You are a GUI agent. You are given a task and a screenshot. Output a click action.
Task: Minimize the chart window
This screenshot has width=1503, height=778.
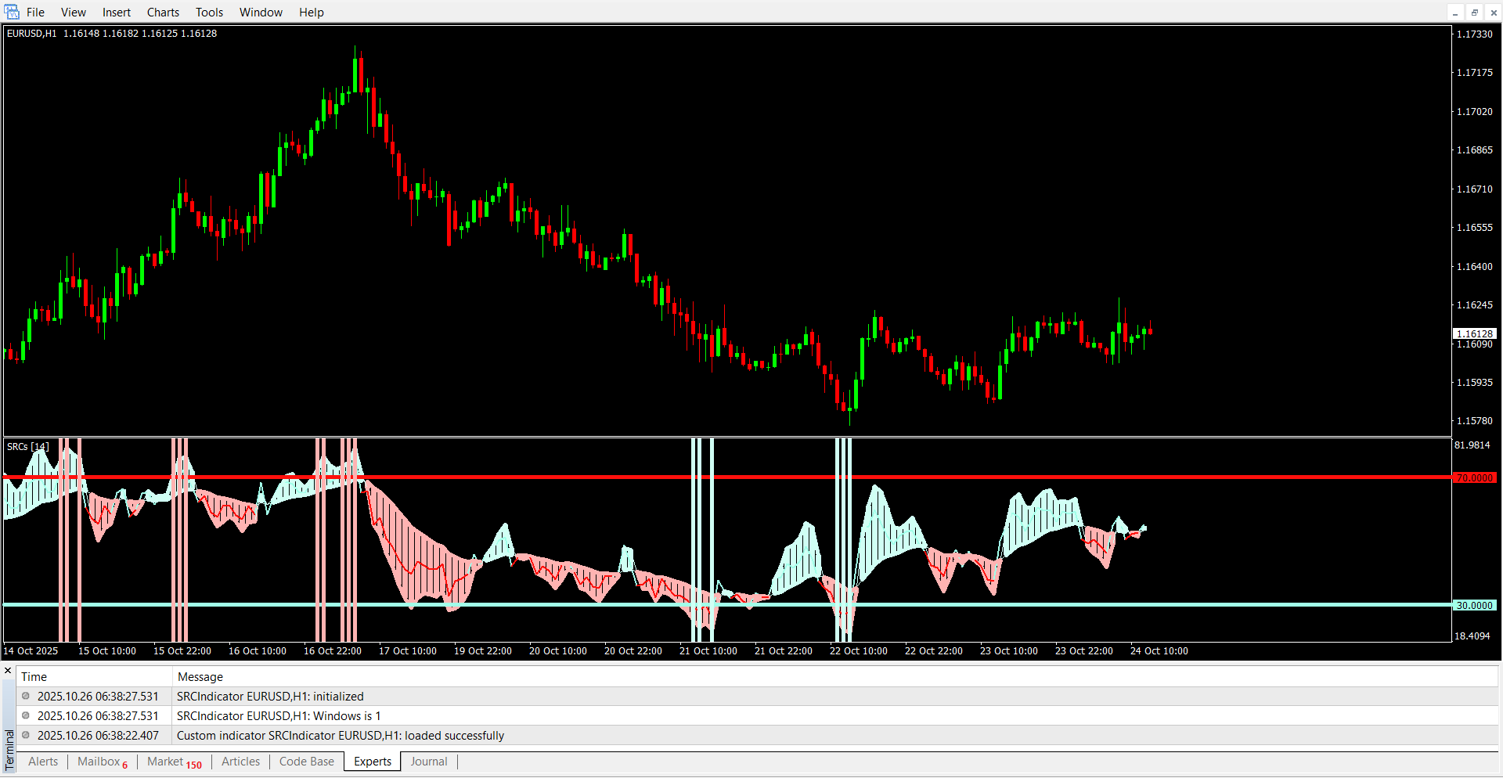1455,13
